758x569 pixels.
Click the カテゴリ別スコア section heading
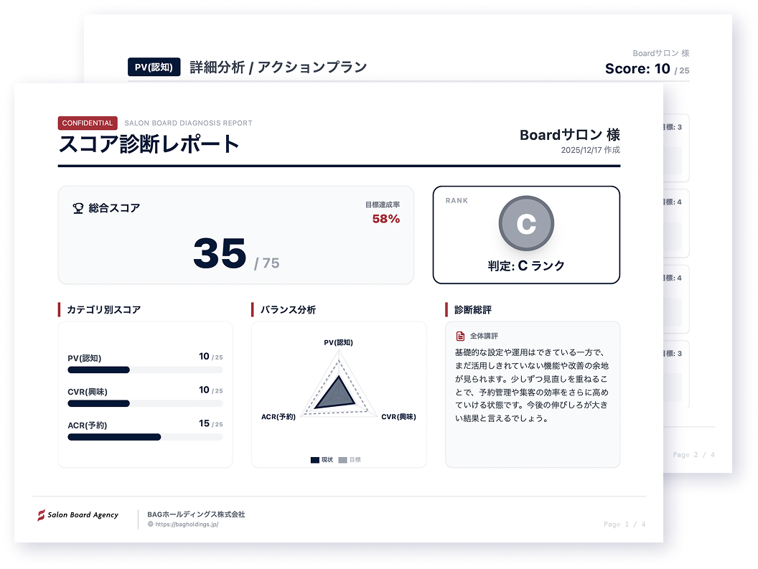(103, 310)
